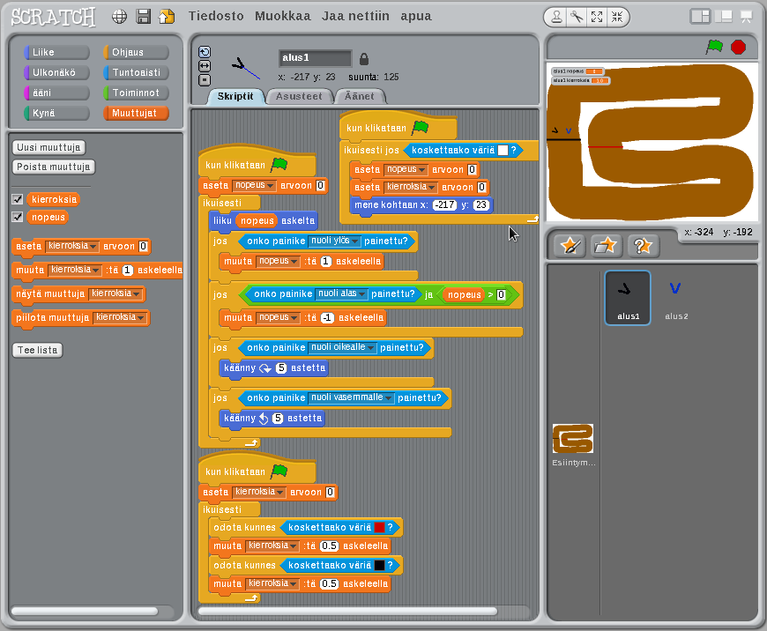This screenshot has height=631, width=767.
Task: Click the sprite name field alus1
Action: 315,57
